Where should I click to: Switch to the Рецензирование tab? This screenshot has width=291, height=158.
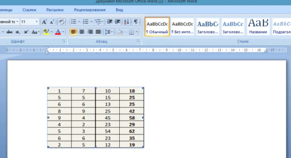[90, 10]
